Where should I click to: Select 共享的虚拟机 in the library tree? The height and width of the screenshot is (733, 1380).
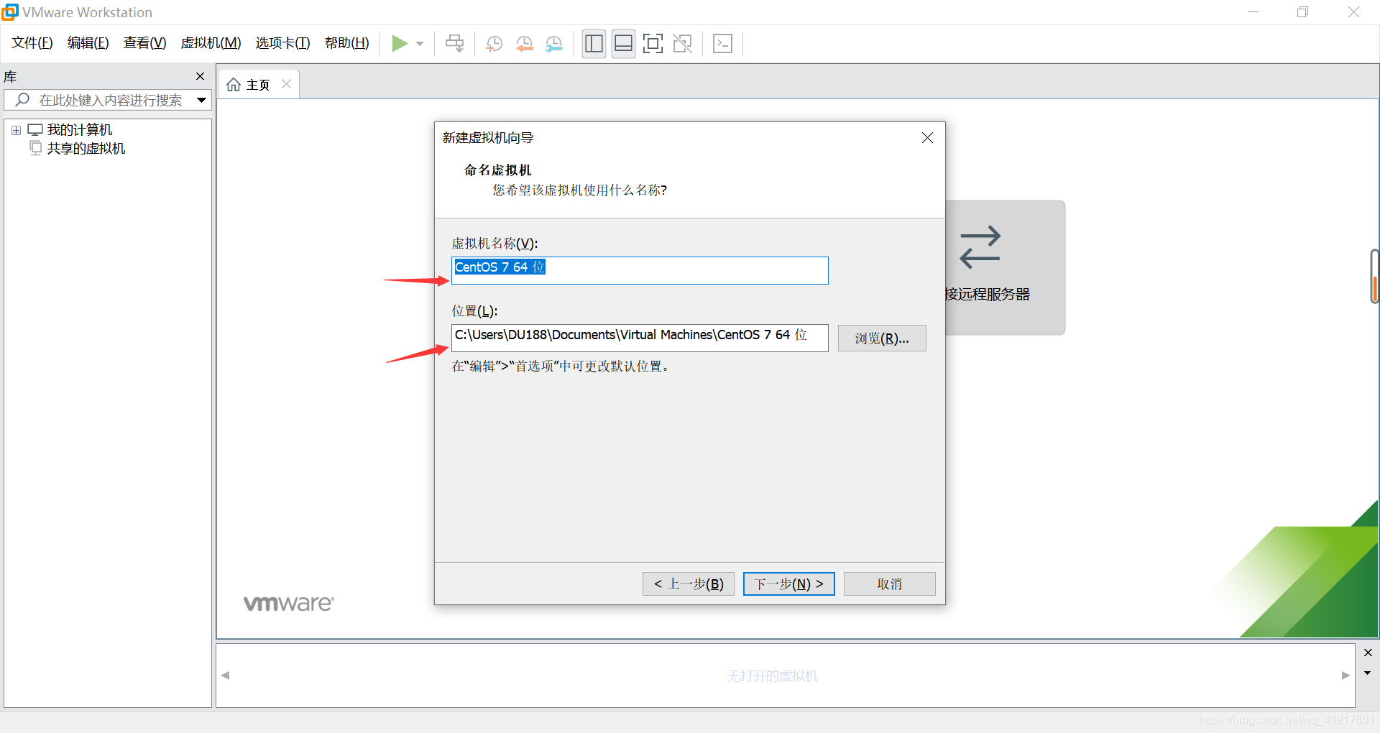[x=86, y=149]
